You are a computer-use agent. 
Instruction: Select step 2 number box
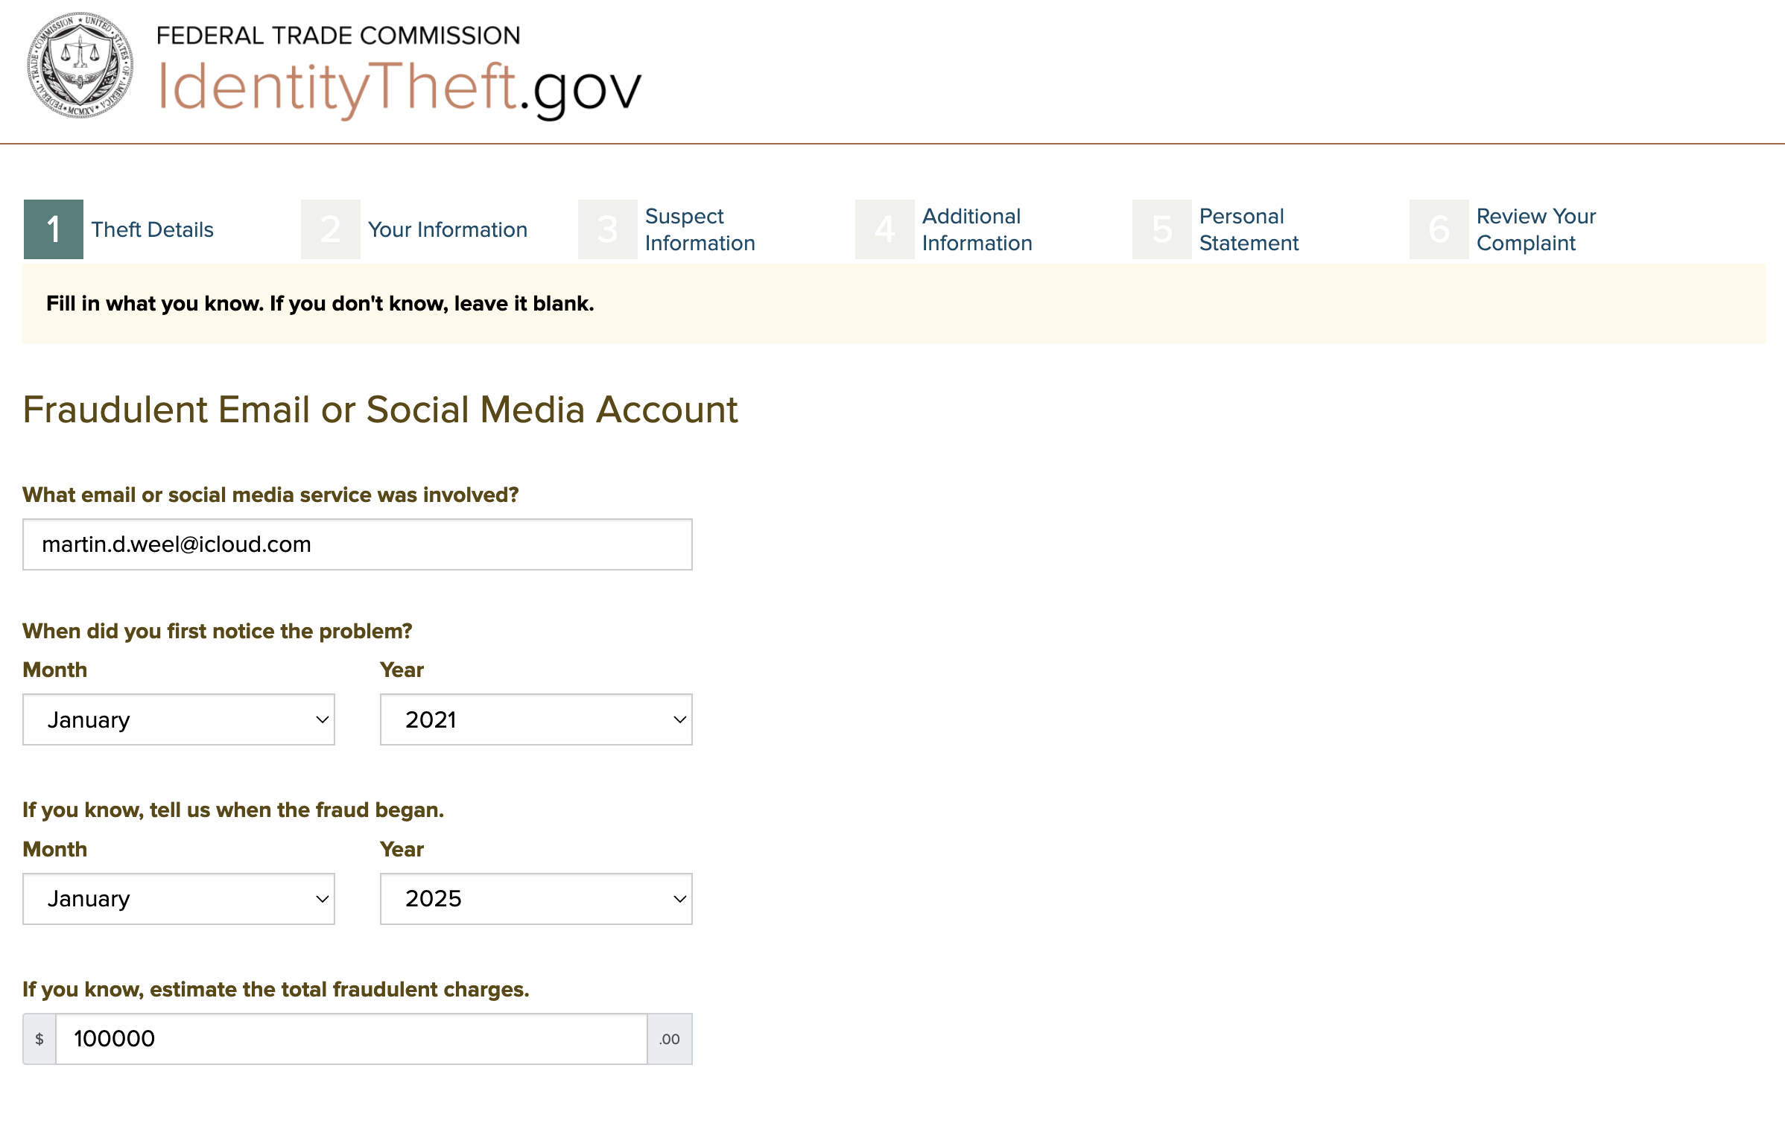(x=331, y=229)
